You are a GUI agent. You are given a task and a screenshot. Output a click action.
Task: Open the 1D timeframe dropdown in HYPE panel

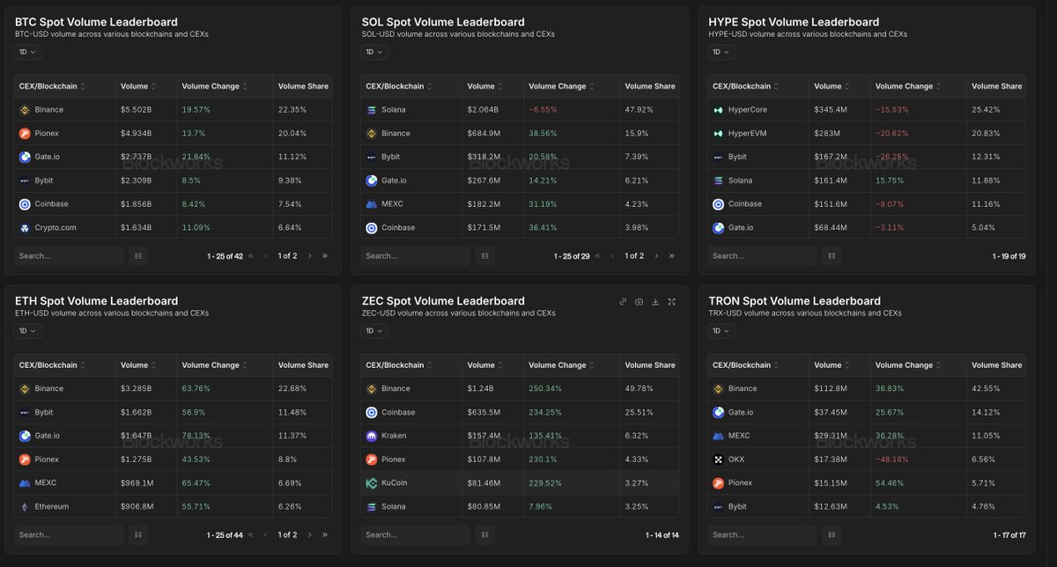tap(721, 52)
